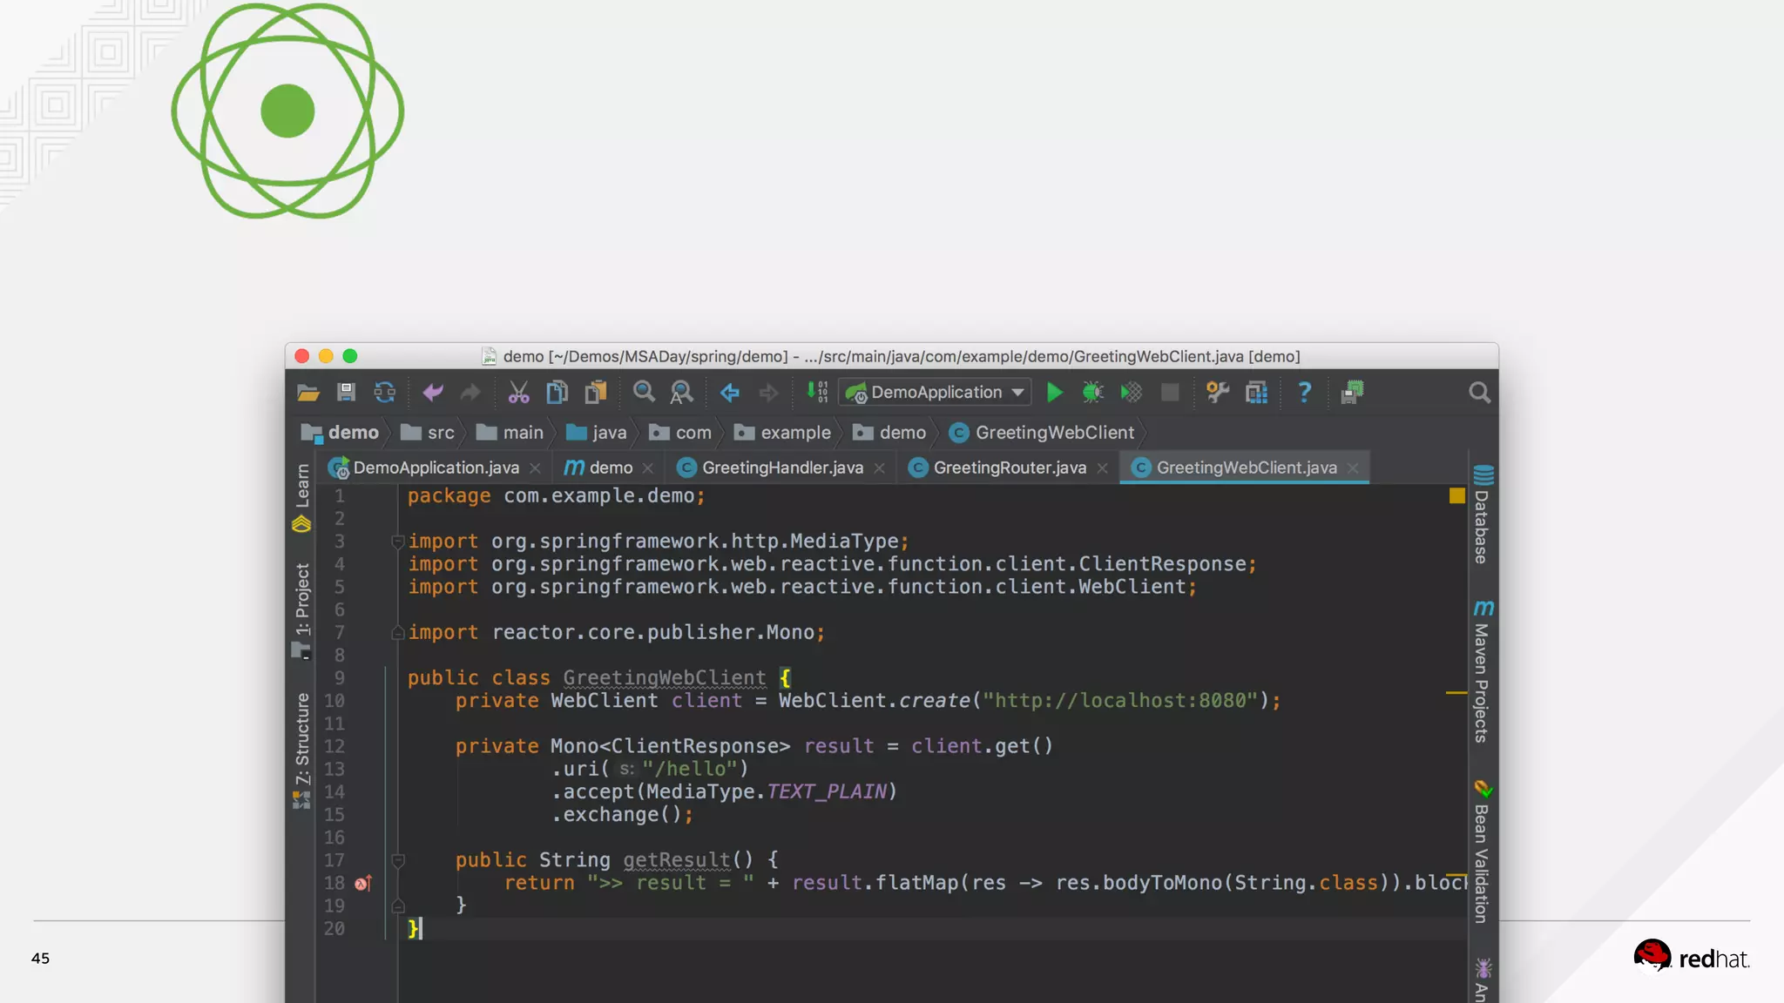
Task: Click the Build project binary-arrow icon
Action: point(816,393)
